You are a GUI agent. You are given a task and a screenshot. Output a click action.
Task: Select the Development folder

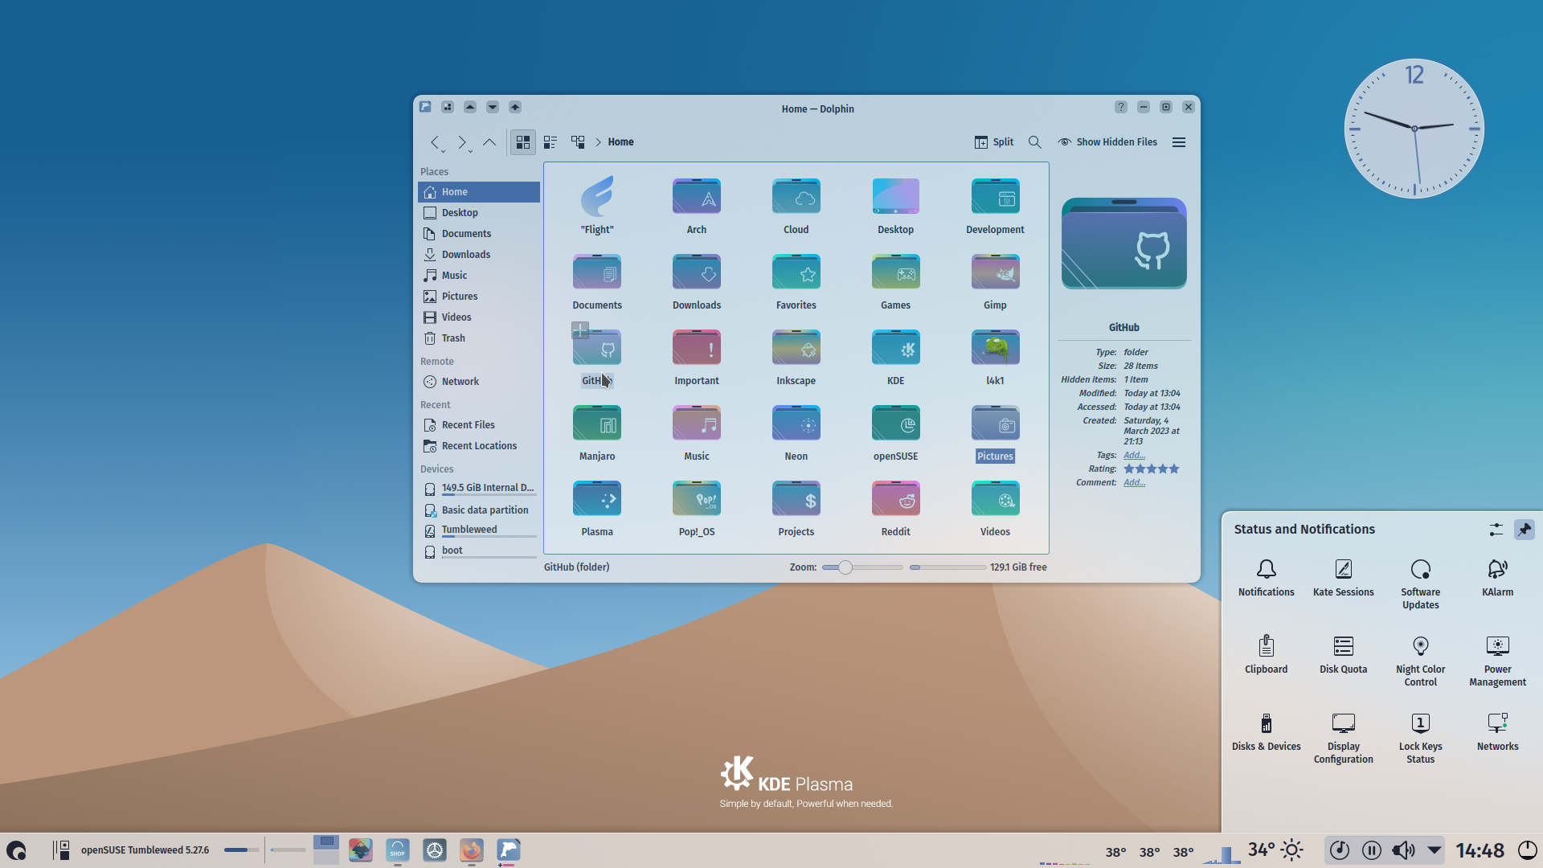(995, 206)
